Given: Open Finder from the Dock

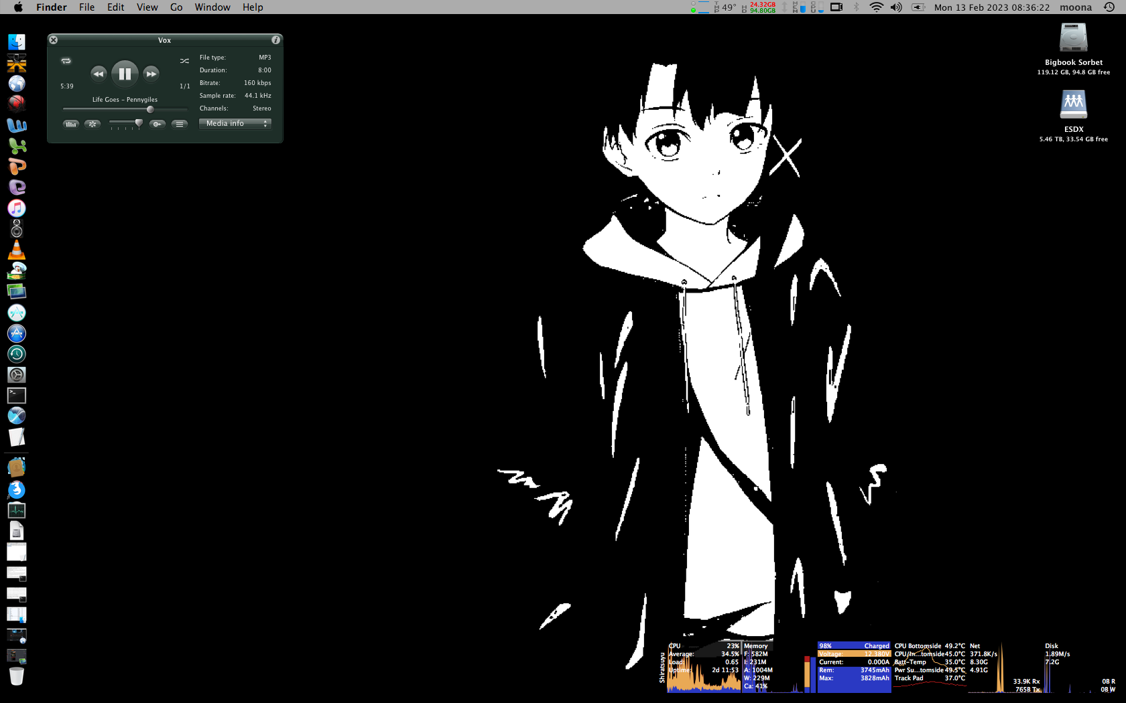Looking at the screenshot, I should (17, 42).
